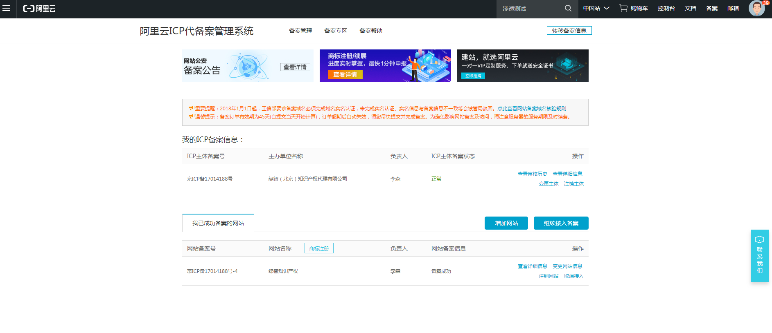Screen dimensions: 772x333
Task: Select the 备案专区 menu
Action: [x=336, y=31]
